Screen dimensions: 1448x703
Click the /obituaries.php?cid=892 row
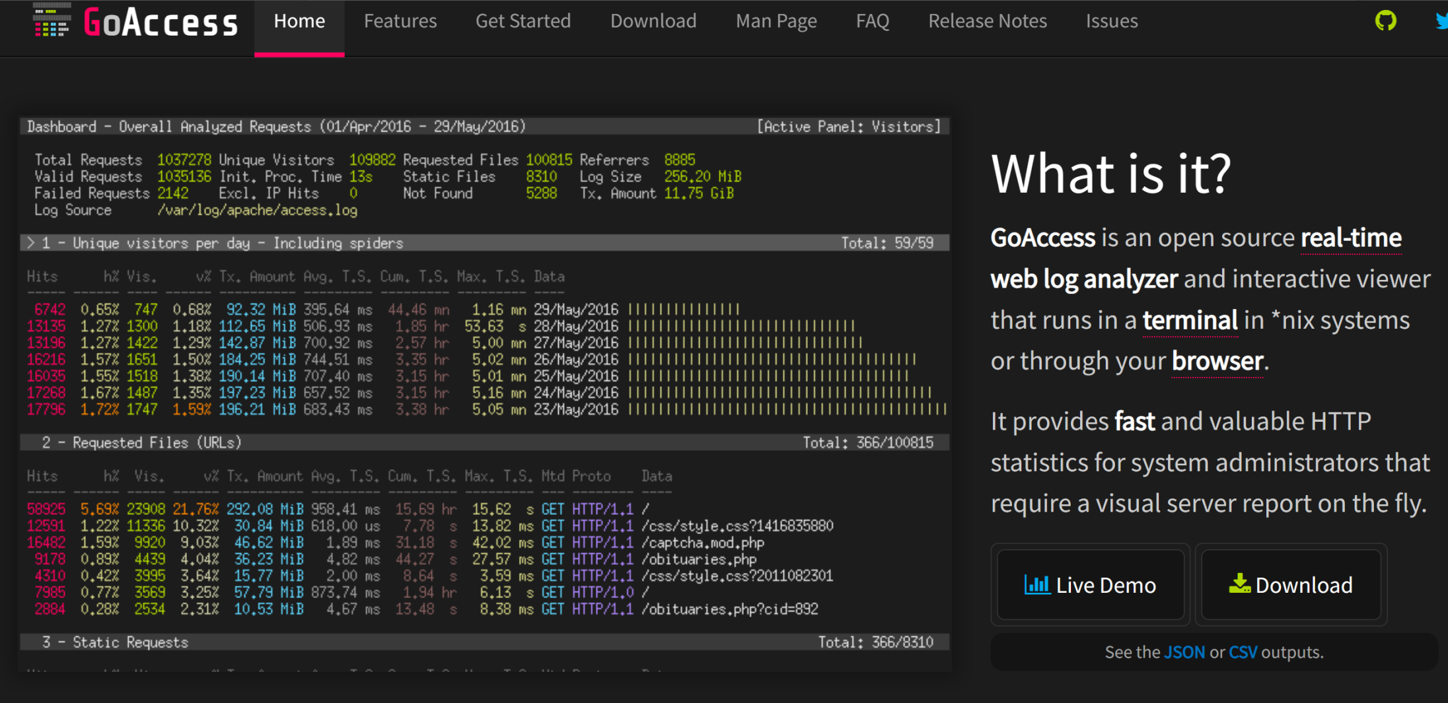[422, 609]
